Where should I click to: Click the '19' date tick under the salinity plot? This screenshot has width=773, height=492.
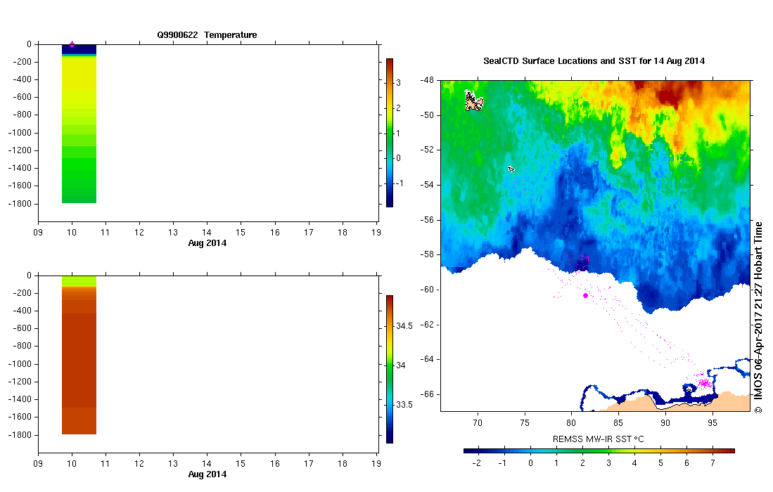[x=376, y=463]
